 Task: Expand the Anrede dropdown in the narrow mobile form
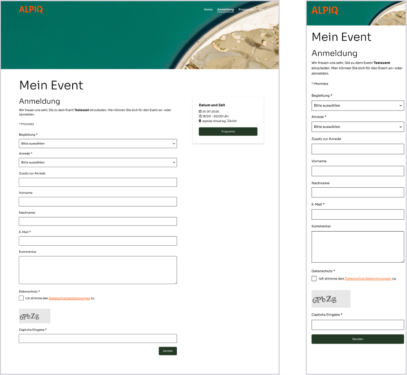tap(358, 127)
